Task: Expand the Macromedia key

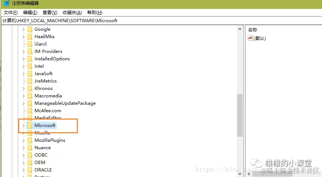Action: point(23,96)
